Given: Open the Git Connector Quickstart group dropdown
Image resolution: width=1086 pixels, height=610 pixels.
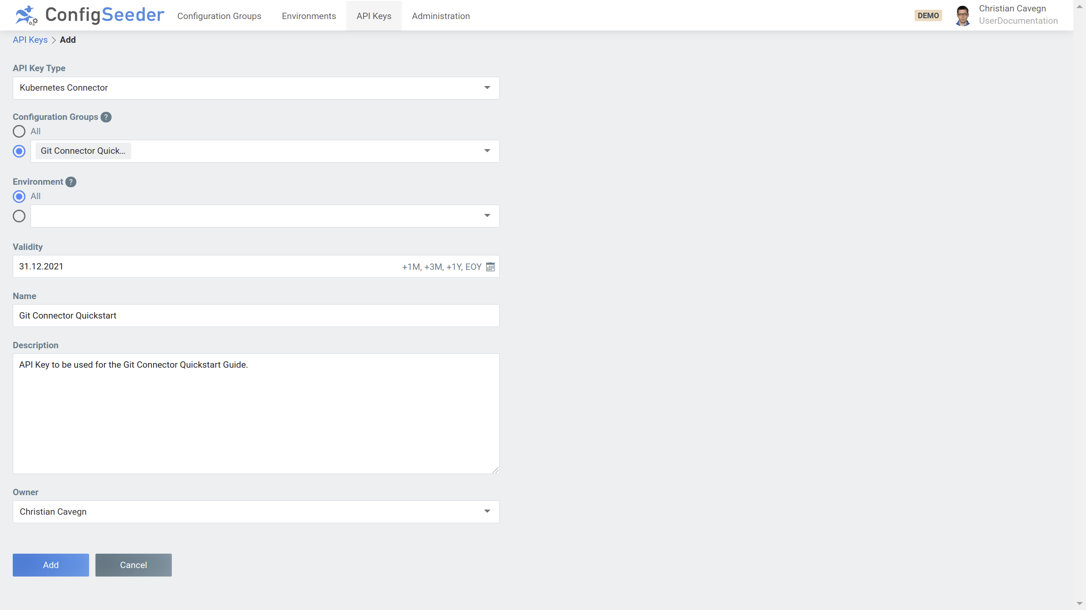Looking at the screenshot, I should [x=487, y=151].
